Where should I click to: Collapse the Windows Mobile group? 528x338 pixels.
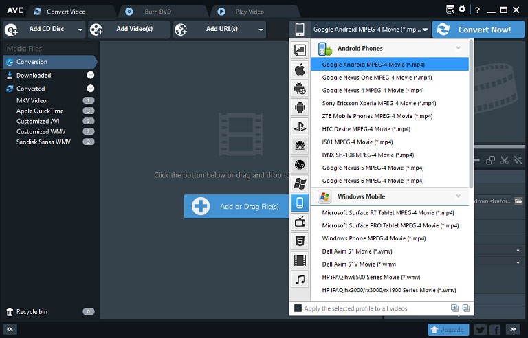459,196
